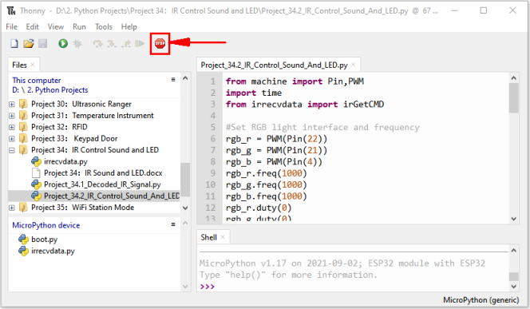Start debugging with the bug icon

[77, 43]
